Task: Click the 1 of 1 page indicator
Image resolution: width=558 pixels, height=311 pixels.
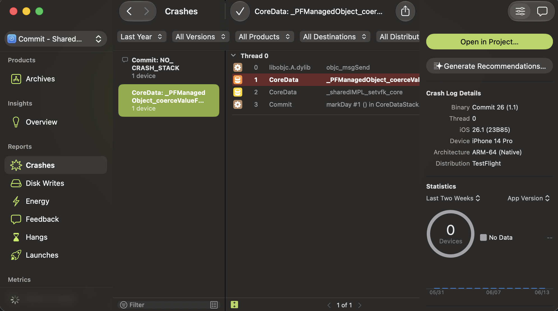Action: (344, 305)
